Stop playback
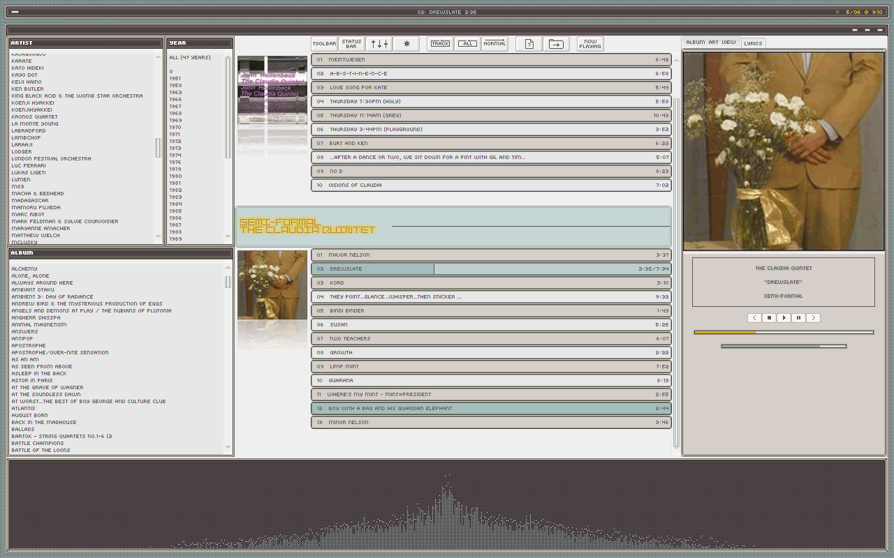The image size is (894, 558). [x=769, y=318]
